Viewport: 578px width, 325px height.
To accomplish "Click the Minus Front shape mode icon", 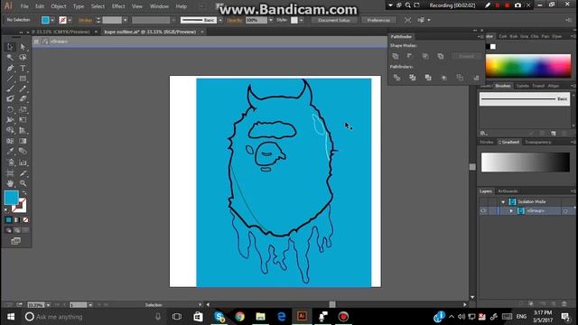I will tap(410, 56).
